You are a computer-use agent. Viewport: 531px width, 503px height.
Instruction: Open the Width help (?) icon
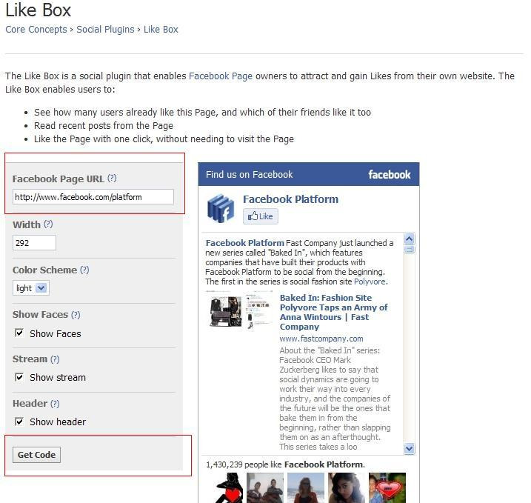pos(48,224)
